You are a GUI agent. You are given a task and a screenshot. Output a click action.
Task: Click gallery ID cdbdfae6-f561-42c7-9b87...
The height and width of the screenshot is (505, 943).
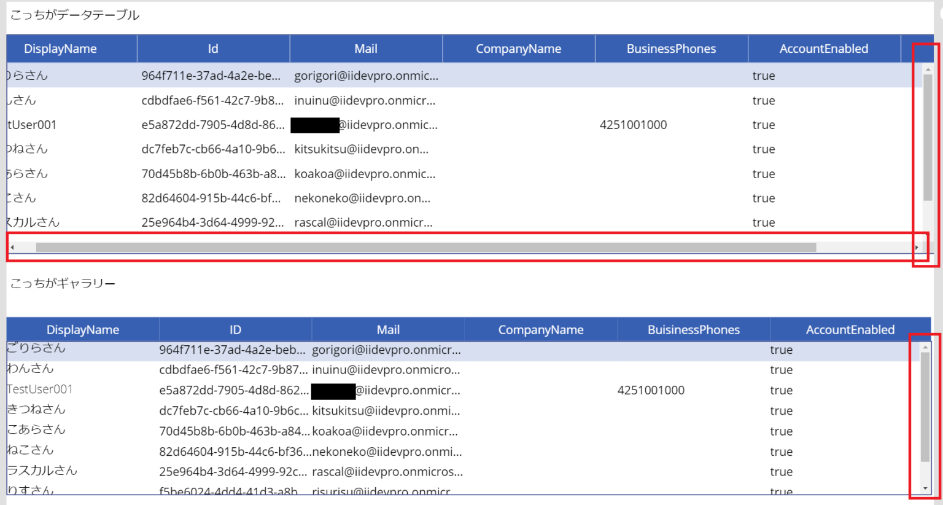[233, 370]
